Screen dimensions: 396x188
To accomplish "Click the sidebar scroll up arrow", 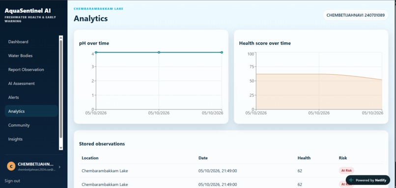I will (x=61, y=38).
